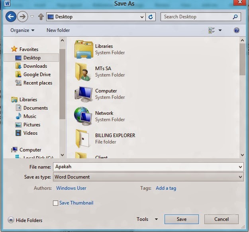Click file list scroll up arrow
Image resolution: width=249 pixels, height=232 pixels.
pos(242,40)
